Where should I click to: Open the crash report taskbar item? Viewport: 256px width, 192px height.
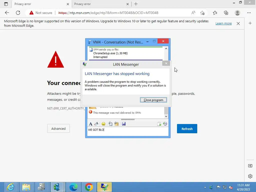point(104,187)
